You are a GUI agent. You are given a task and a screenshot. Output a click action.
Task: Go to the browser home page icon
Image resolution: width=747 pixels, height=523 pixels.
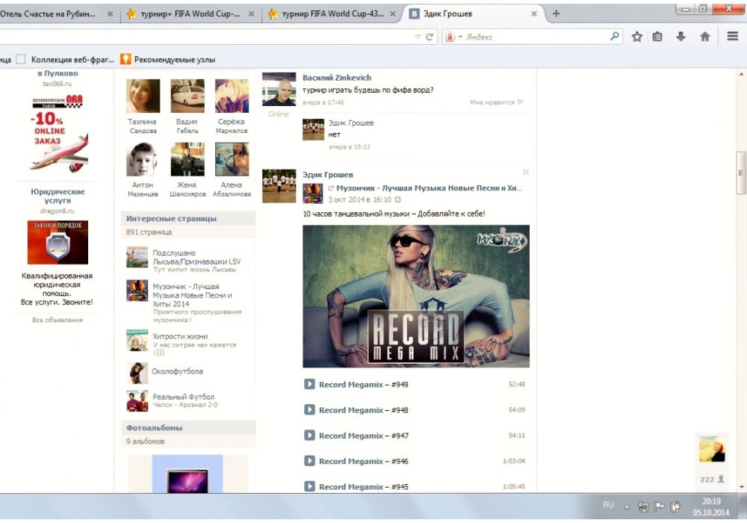tap(704, 37)
